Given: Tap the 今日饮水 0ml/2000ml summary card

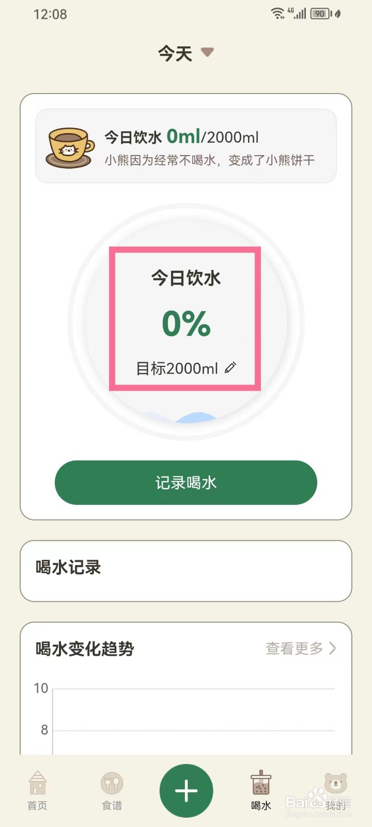Looking at the screenshot, I should click(x=186, y=146).
